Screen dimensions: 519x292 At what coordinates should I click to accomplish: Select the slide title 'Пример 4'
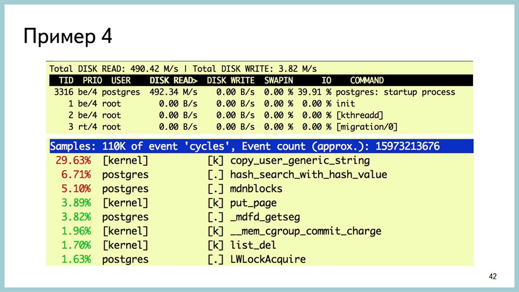pos(68,36)
